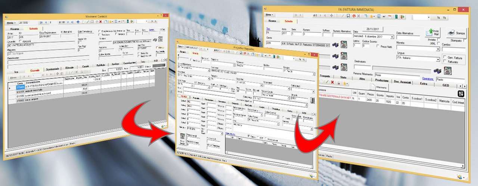Viewport: 478px width, 186px height.
Task: Open the Extra tab in FA window
Action: pos(423,84)
